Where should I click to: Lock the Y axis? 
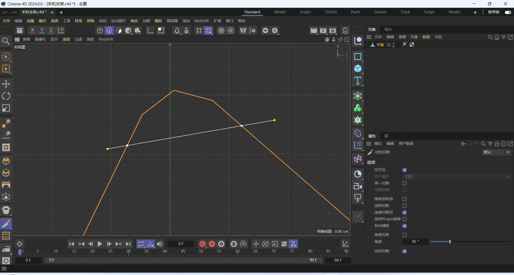pos(42,30)
